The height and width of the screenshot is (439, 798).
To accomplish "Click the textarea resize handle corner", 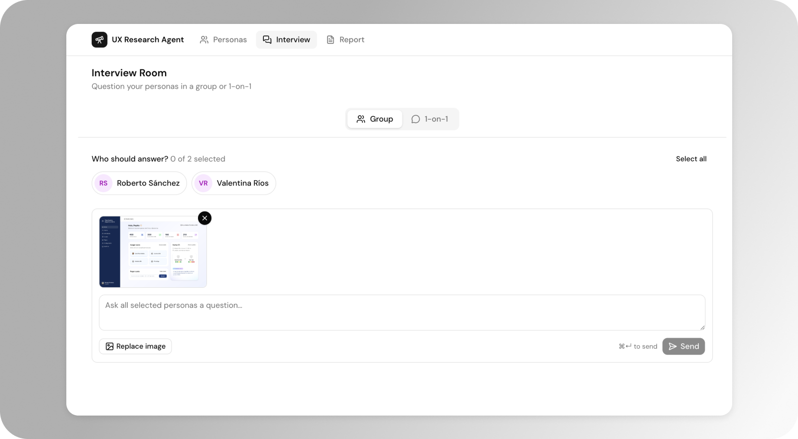I will (702, 327).
